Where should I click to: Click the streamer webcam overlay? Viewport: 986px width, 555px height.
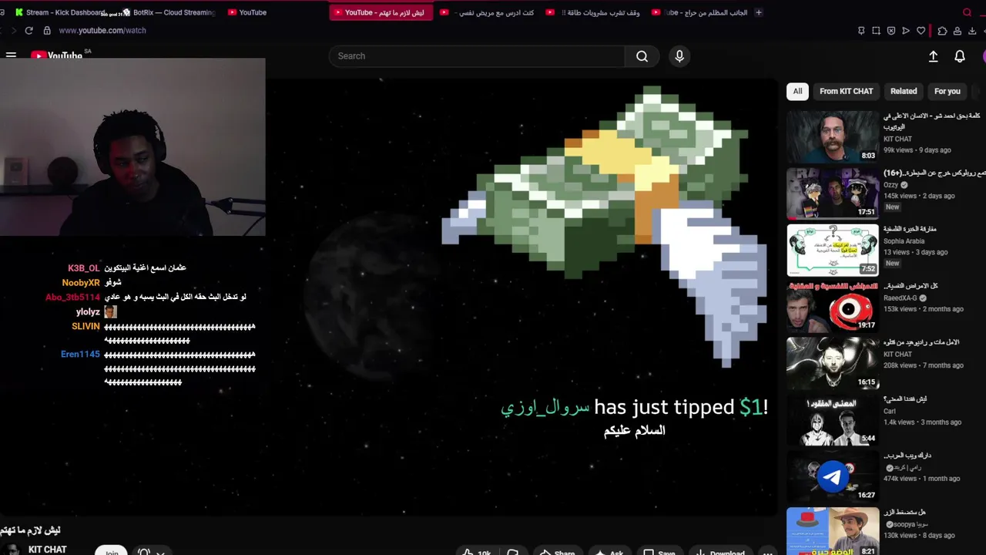pyautogui.click(x=132, y=146)
